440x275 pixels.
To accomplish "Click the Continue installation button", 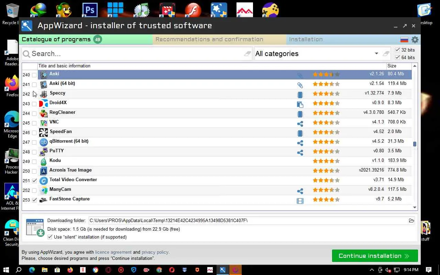I will [x=375, y=256].
